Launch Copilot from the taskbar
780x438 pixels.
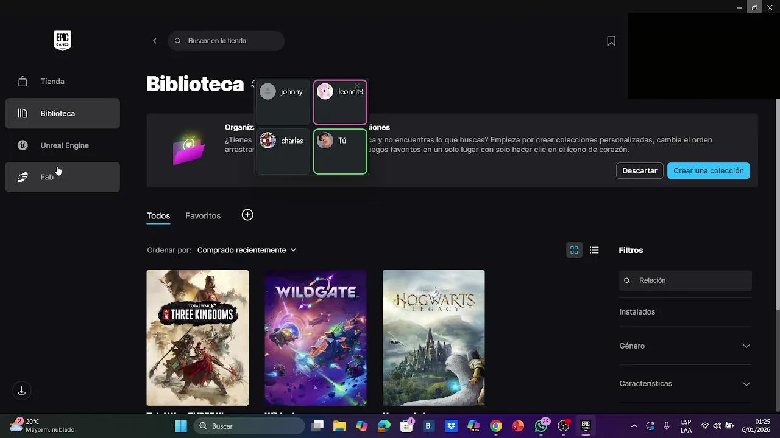click(362, 426)
